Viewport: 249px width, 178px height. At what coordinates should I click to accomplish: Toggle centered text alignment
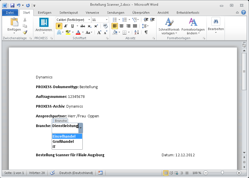[121, 26]
